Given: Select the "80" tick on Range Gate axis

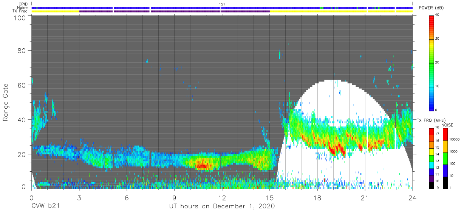Looking at the screenshot, I should (x=22, y=51).
